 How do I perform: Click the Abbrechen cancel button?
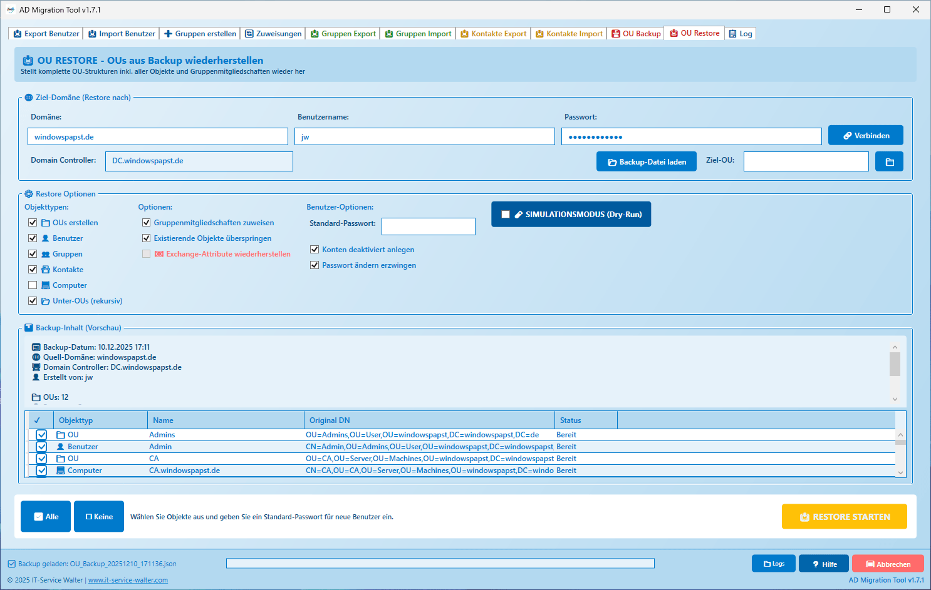point(887,564)
